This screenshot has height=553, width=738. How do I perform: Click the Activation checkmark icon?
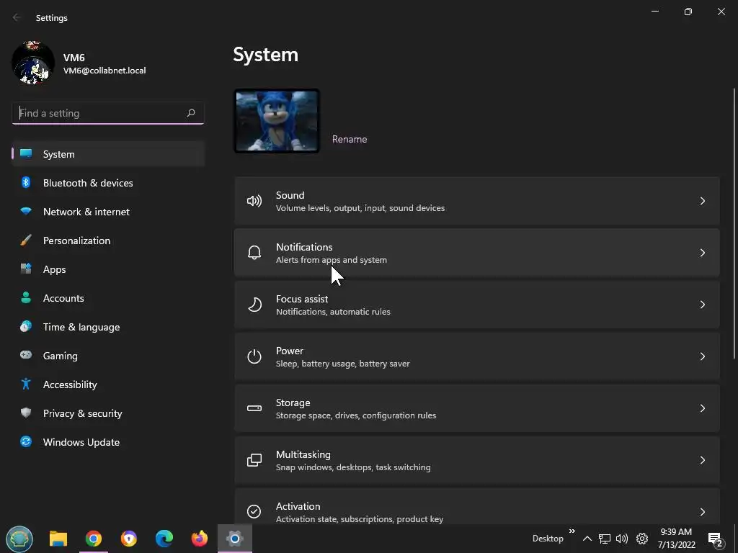point(254,512)
